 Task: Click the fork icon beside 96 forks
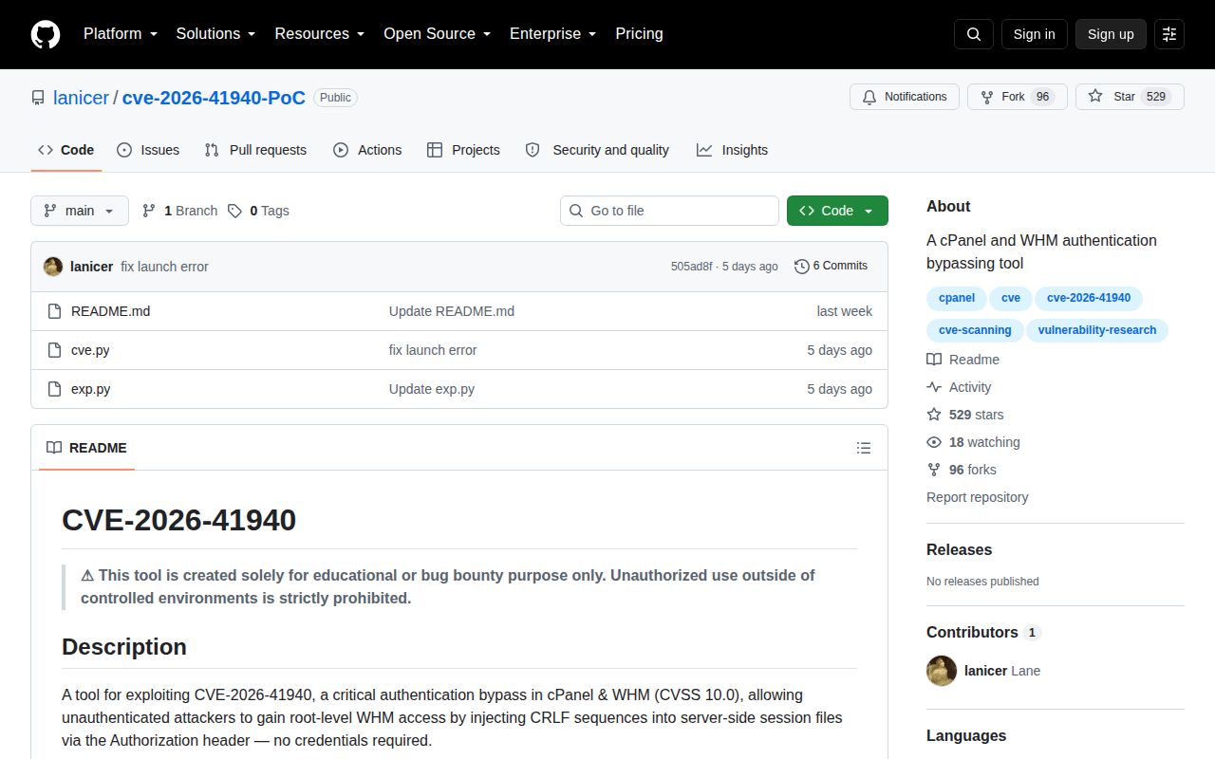click(x=934, y=470)
